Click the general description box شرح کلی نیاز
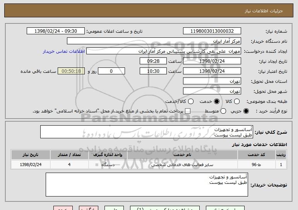The image size is (298, 210). point(147,132)
